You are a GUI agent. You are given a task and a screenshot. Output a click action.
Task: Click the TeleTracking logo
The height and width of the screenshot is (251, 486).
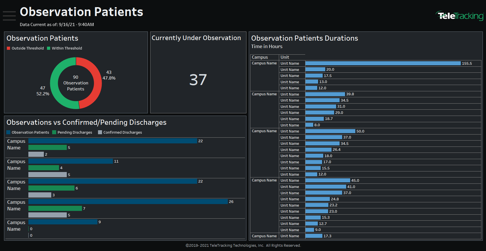pos(460,16)
